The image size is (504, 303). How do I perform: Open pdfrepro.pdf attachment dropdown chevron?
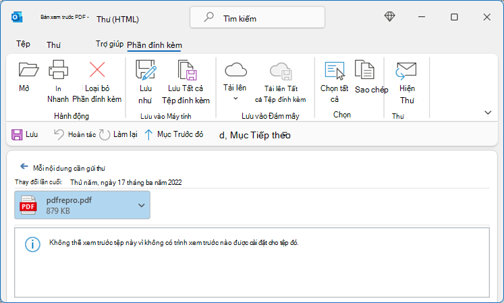pyautogui.click(x=142, y=205)
